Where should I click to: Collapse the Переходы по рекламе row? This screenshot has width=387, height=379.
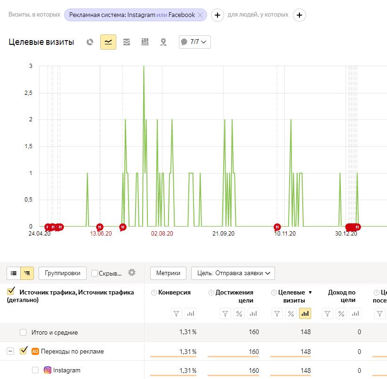pyautogui.click(x=10, y=351)
